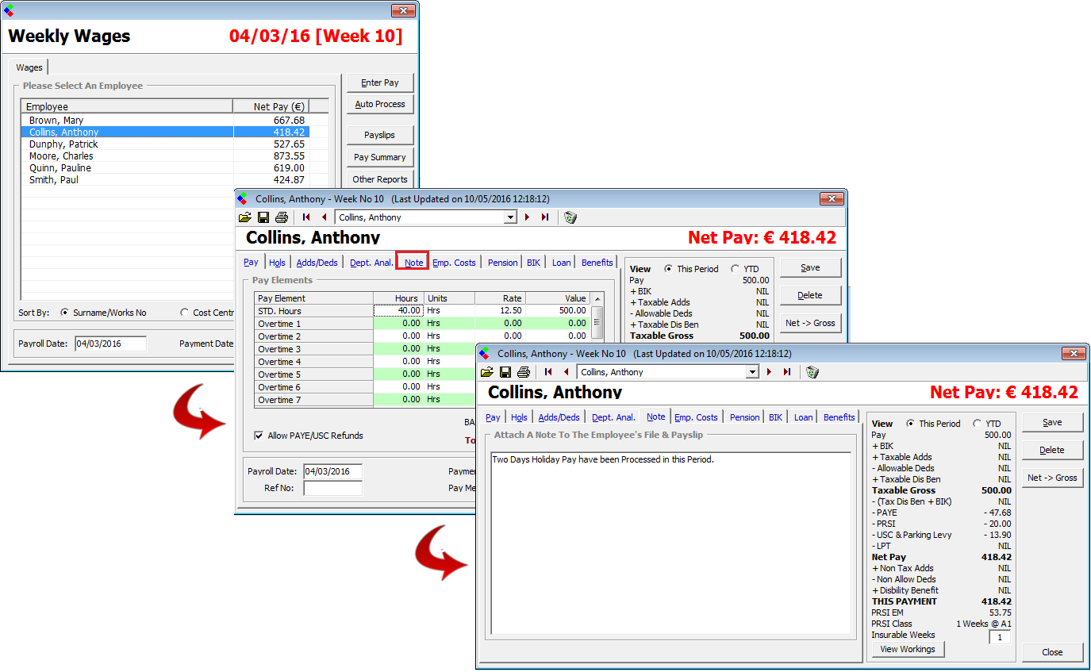Select the Surname/Works No sort option
Image resolution: width=1091 pixels, height=672 pixels.
(x=65, y=313)
